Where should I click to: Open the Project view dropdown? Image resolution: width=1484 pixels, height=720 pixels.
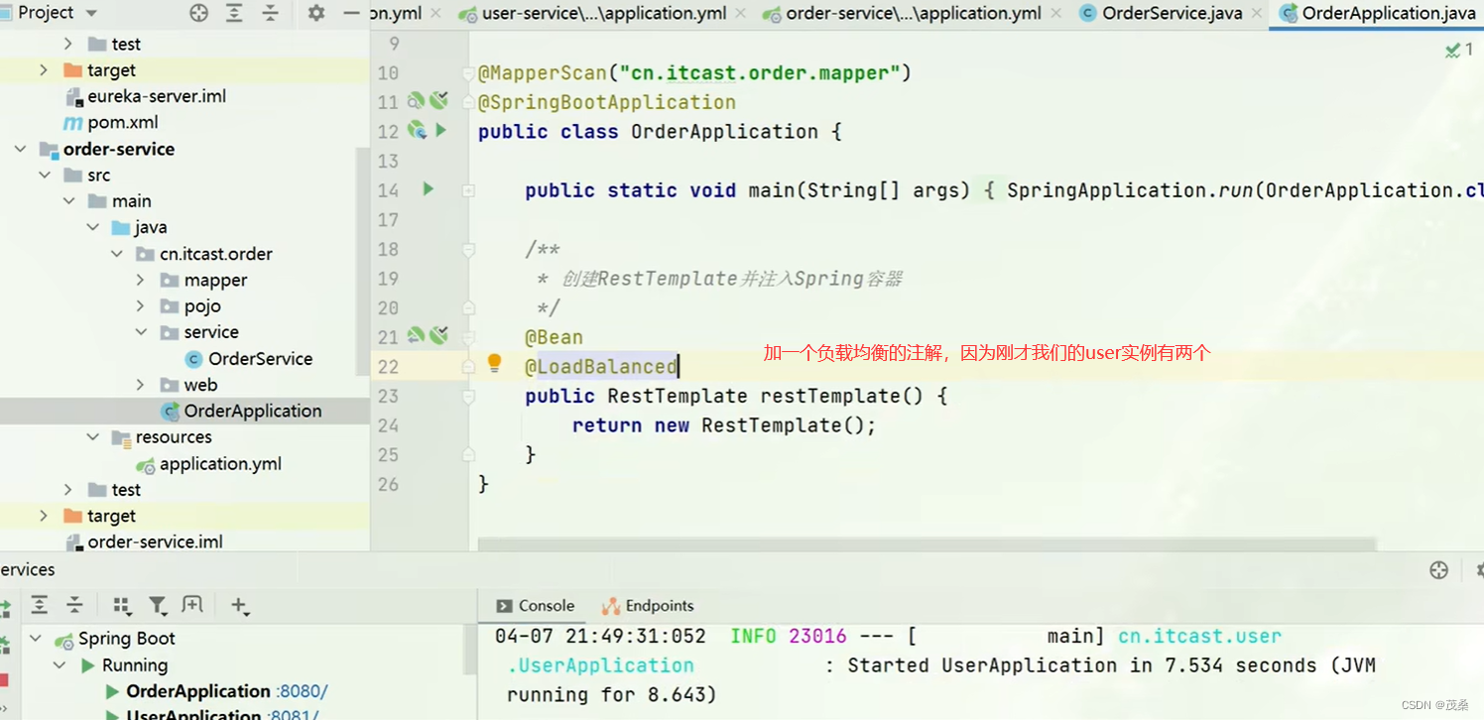[x=91, y=13]
